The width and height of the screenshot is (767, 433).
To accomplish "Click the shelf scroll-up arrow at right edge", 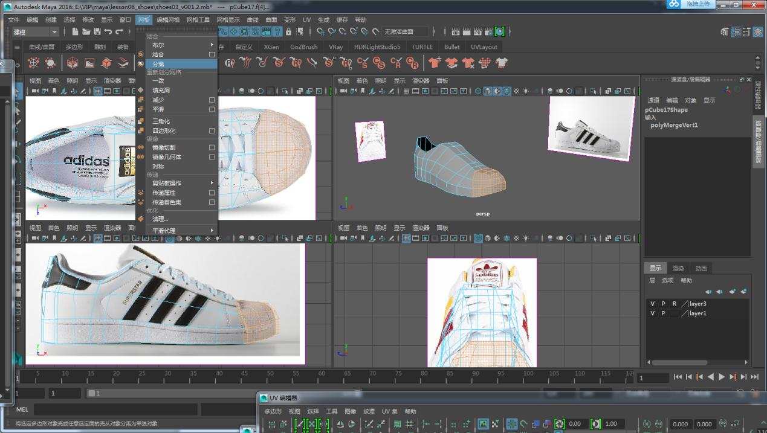I will [759, 58].
